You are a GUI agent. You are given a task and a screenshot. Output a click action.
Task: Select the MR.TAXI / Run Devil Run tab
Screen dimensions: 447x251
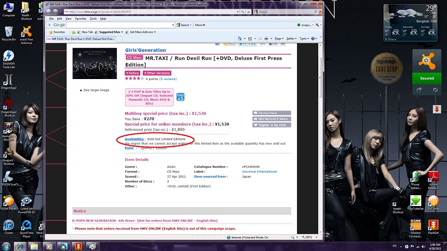[x=81, y=39]
